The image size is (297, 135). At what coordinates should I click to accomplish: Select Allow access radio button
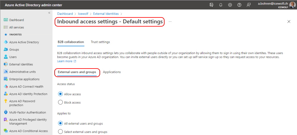click(60, 94)
